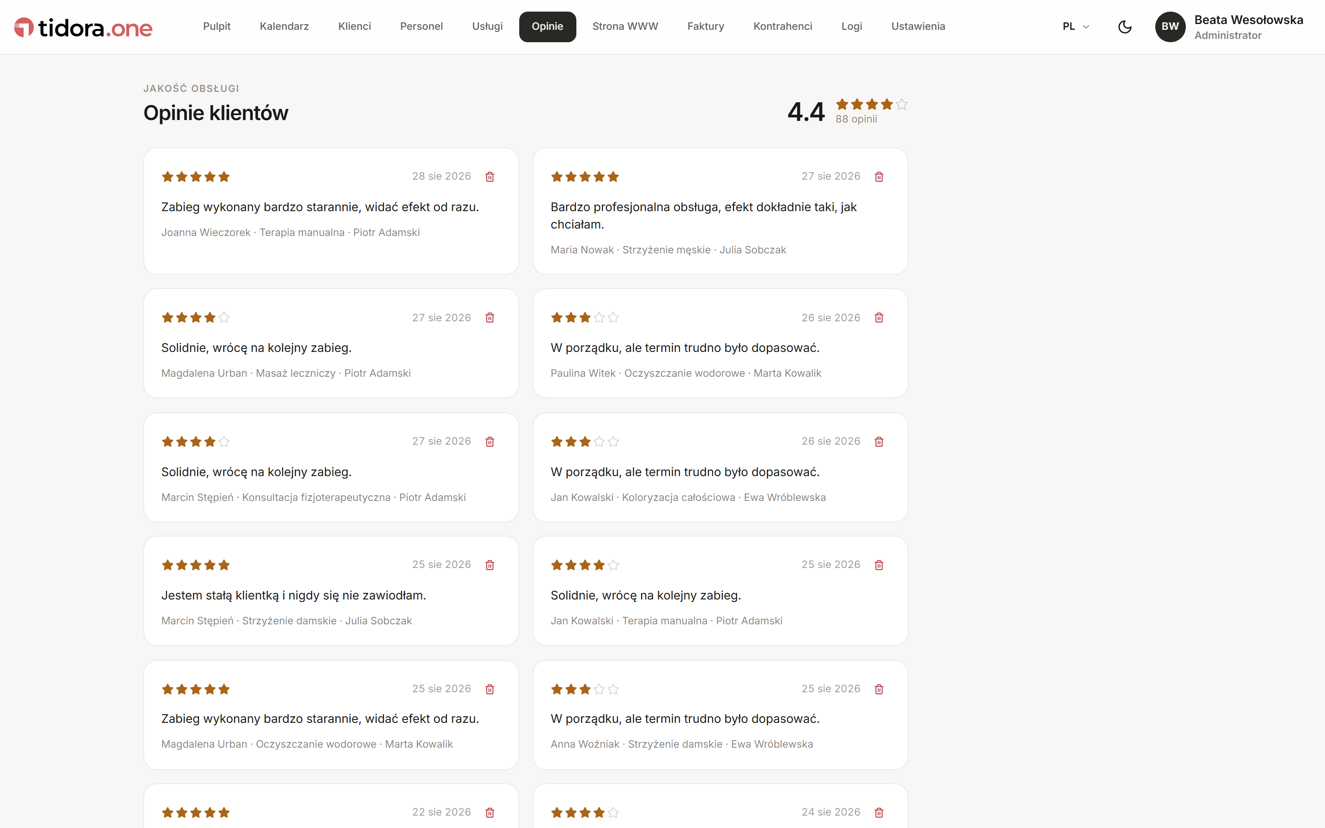Delete Joanna Wieczorek's review from 28 sie
Viewport: 1325px width, 828px height.
[x=489, y=176]
